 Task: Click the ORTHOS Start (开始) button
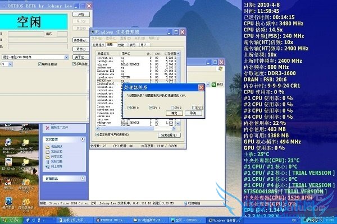[81, 13]
